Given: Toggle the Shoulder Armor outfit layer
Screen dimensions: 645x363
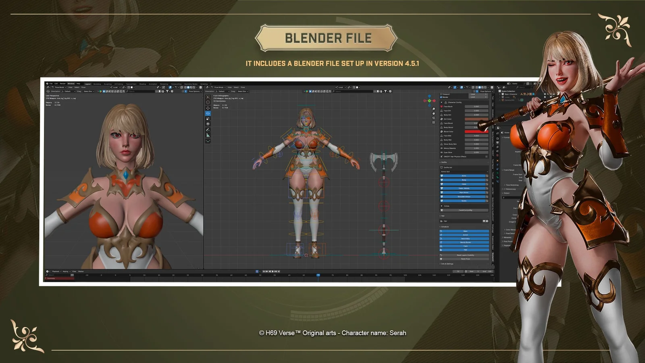Looking at the screenshot, I should coord(464,196).
